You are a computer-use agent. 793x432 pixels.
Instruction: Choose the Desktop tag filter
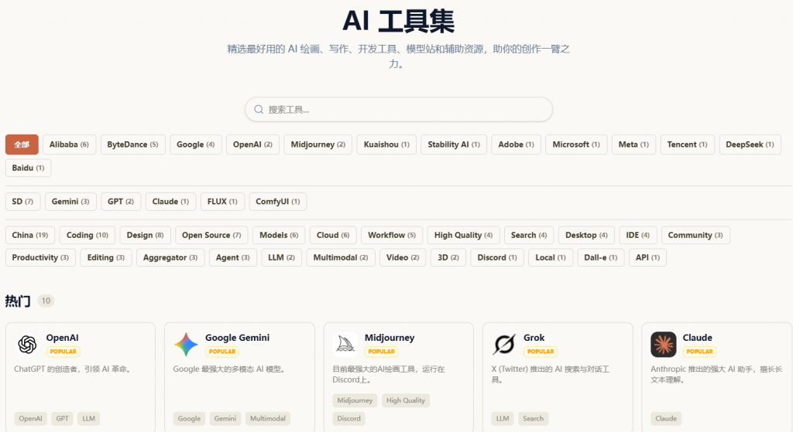(x=587, y=235)
